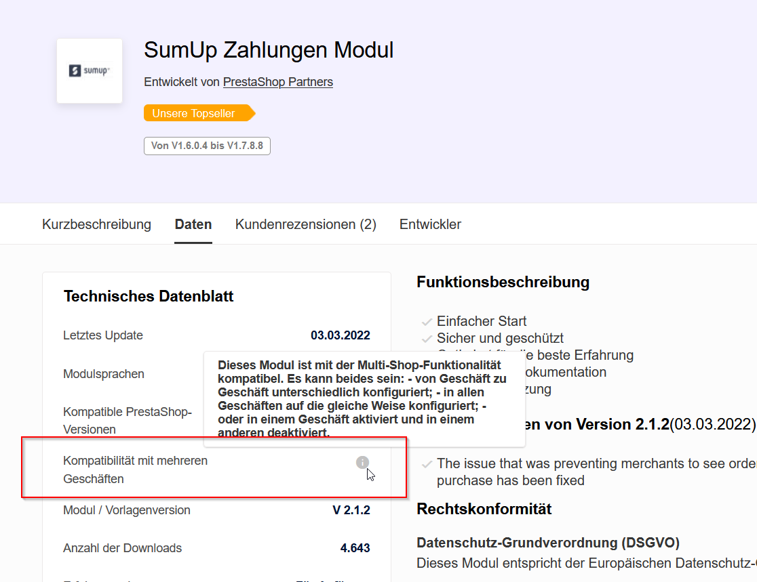This screenshot has height=582, width=757.
Task: Click the Unsere Topseller badge
Action: (x=199, y=113)
